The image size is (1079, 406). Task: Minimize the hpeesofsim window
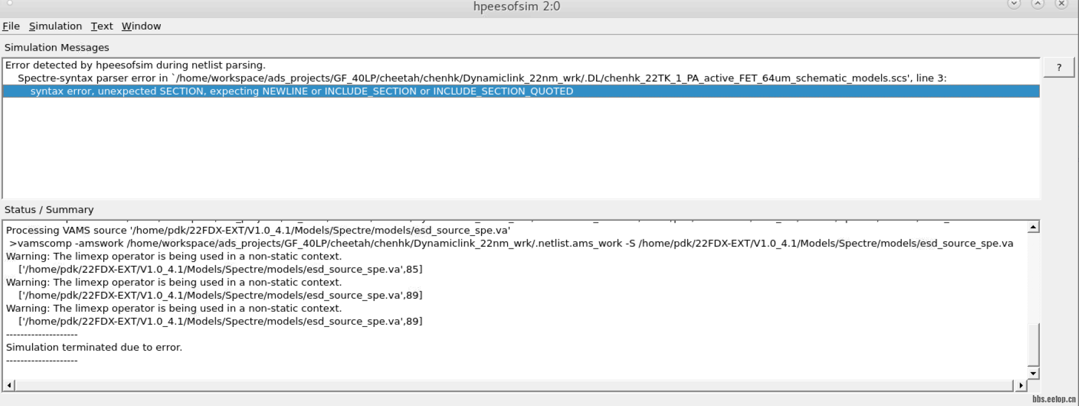tap(1014, 4)
